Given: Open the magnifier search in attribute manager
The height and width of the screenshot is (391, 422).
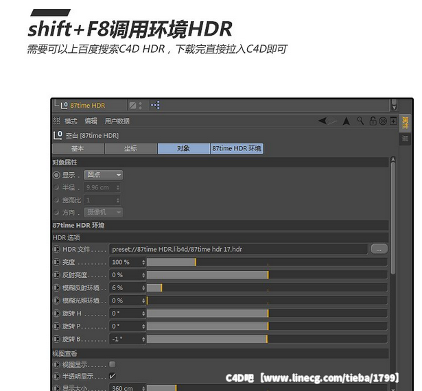Looking at the screenshot, I should click(x=360, y=121).
